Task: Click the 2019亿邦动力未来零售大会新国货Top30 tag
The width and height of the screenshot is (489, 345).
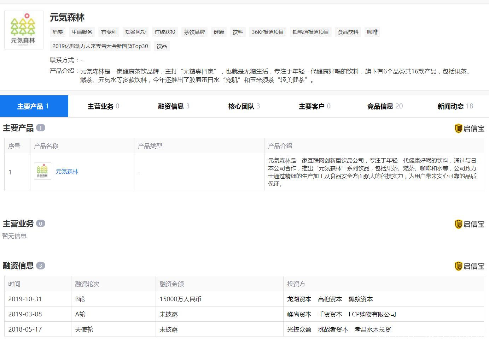Action: tap(100, 46)
